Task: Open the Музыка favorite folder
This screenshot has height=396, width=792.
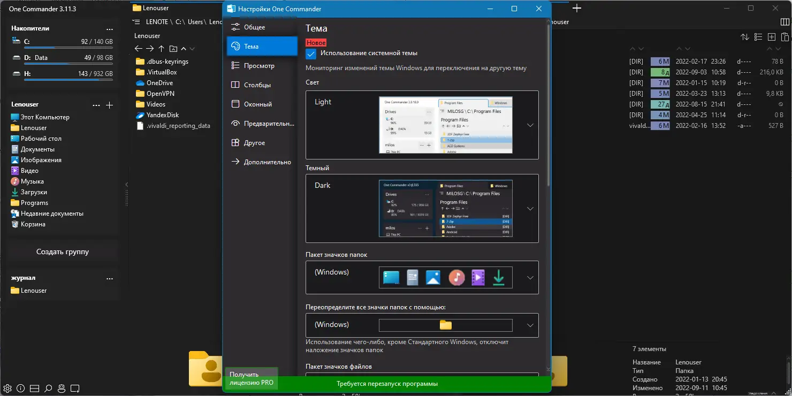Action: [27, 181]
